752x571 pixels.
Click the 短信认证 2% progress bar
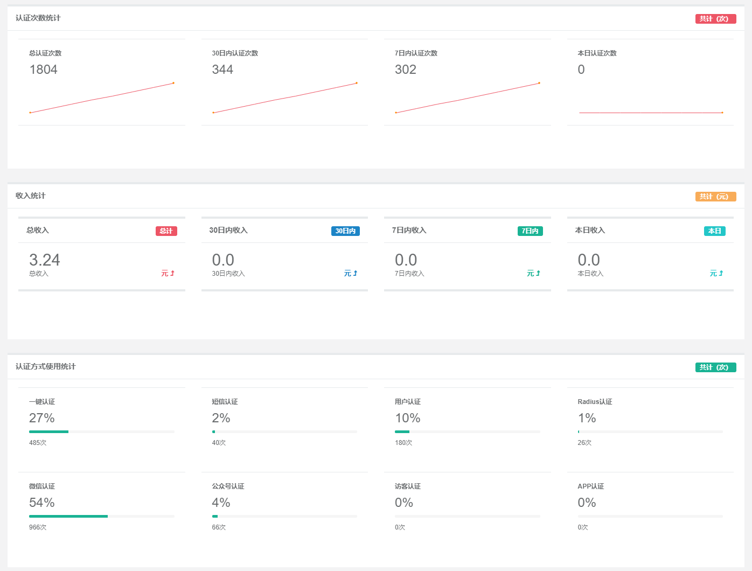pos(284,431)
